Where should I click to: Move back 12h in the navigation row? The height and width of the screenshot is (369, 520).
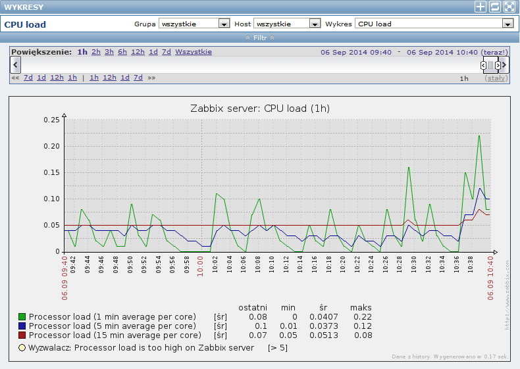point(57,78)
